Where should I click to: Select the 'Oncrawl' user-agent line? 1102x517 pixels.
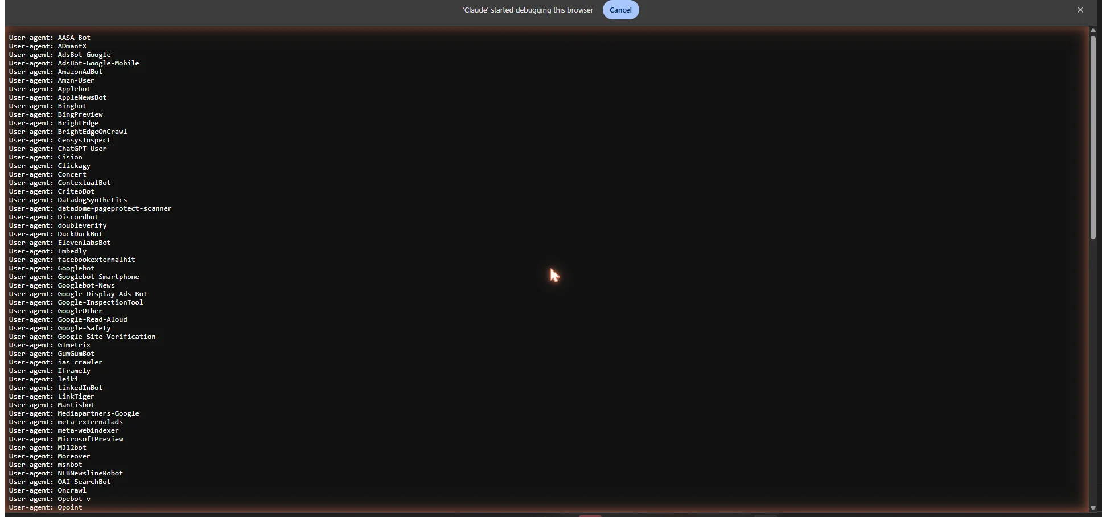(x=48, y=490)
